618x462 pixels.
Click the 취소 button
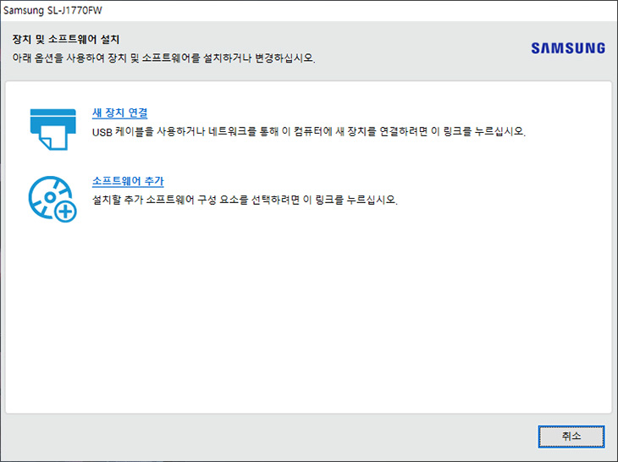point(571,436)
